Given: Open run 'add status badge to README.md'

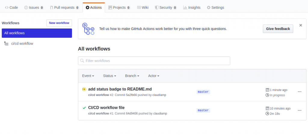Looking at the screenshot, I should [x=120, y=89].
